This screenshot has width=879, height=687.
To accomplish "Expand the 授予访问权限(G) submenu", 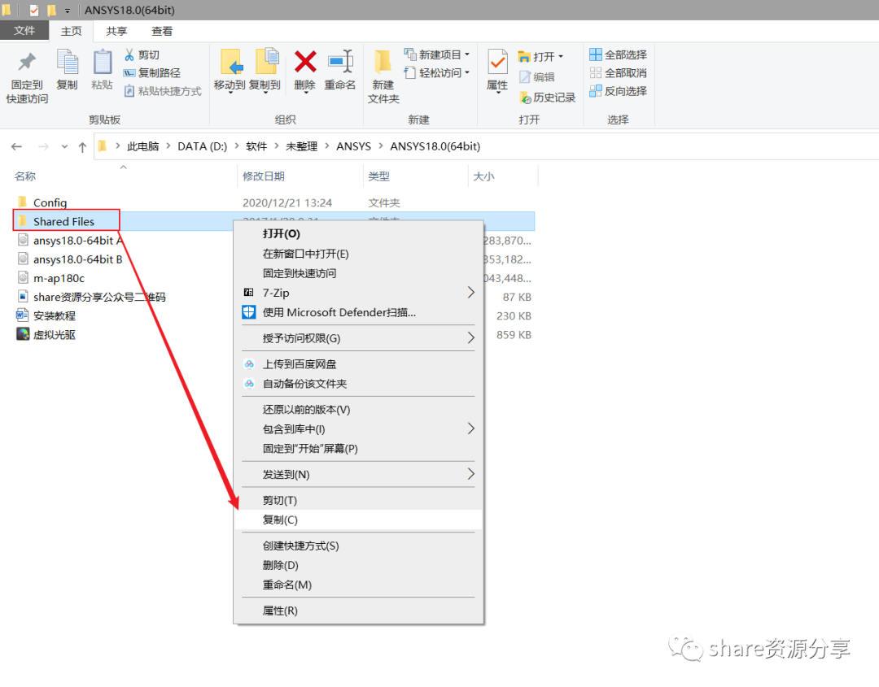I will [471, 337].
